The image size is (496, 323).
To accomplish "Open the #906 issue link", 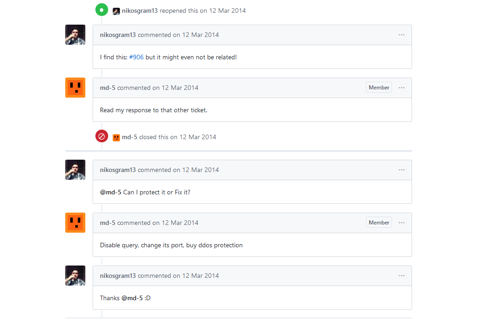I will [136, 57].
